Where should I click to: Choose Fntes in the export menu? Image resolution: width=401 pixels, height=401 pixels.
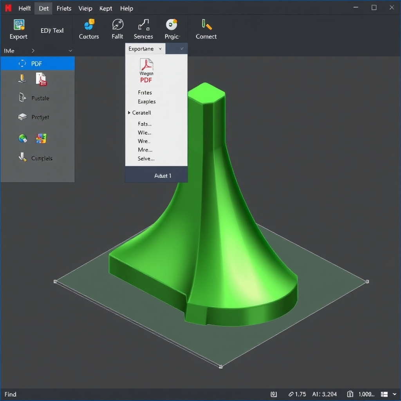[145, 92]
